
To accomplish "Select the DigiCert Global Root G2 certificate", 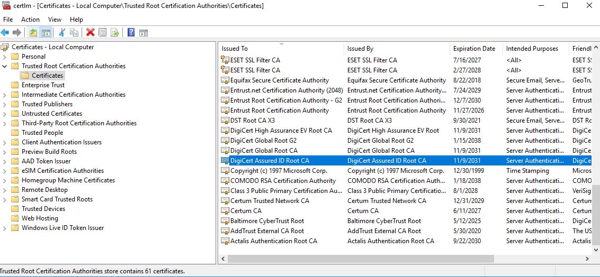I will [263, 141].
